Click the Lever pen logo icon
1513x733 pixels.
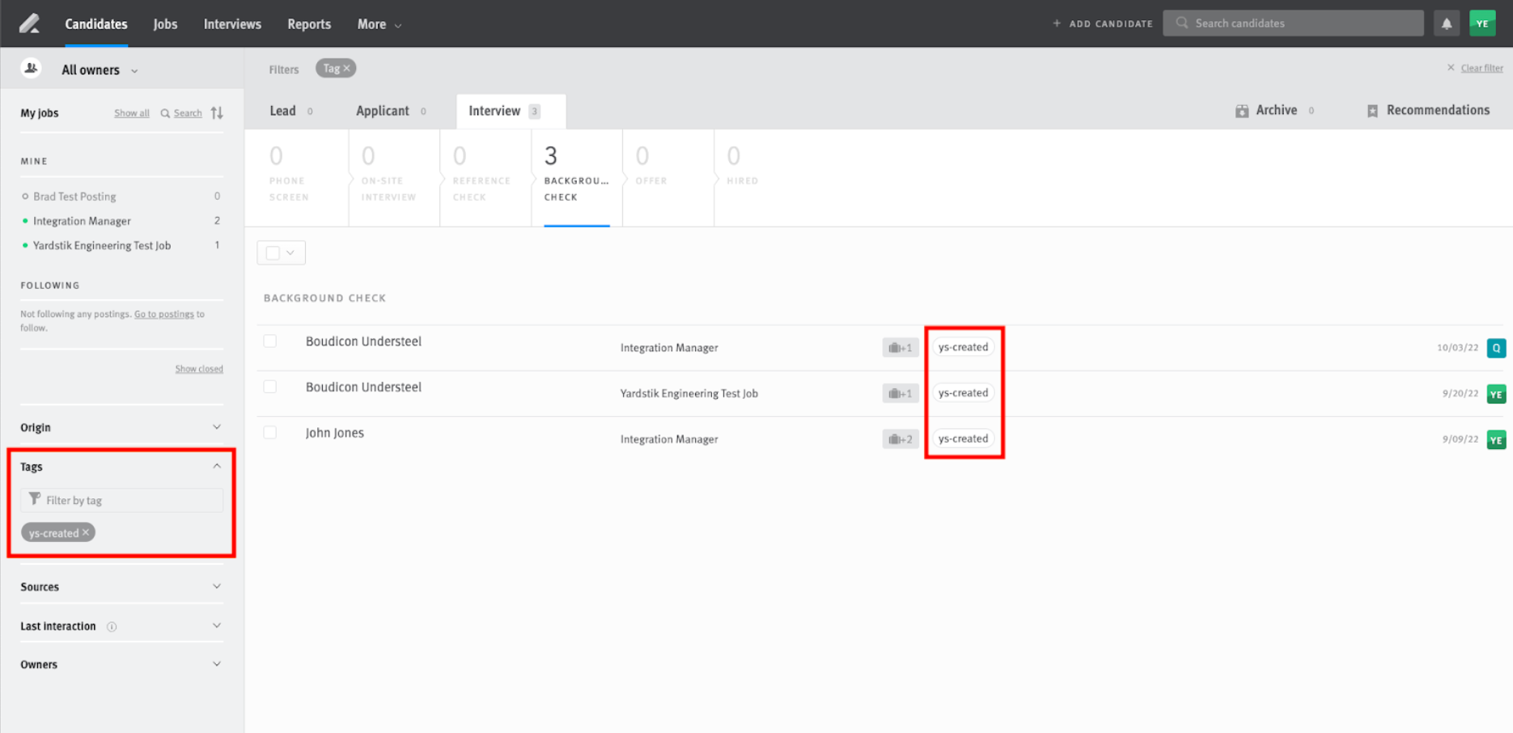point(29,23)
